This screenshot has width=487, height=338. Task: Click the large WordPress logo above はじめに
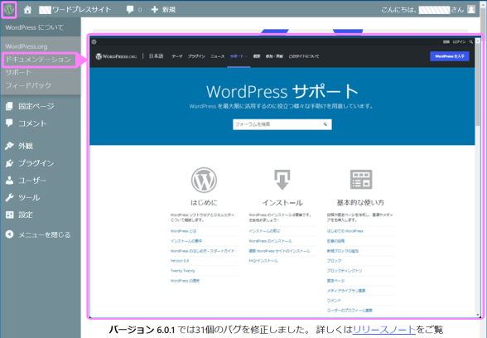pos(204,180)
